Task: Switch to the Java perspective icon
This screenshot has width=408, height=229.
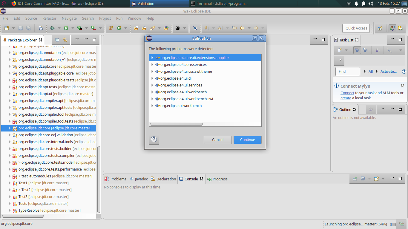Action: pos(392,28)
